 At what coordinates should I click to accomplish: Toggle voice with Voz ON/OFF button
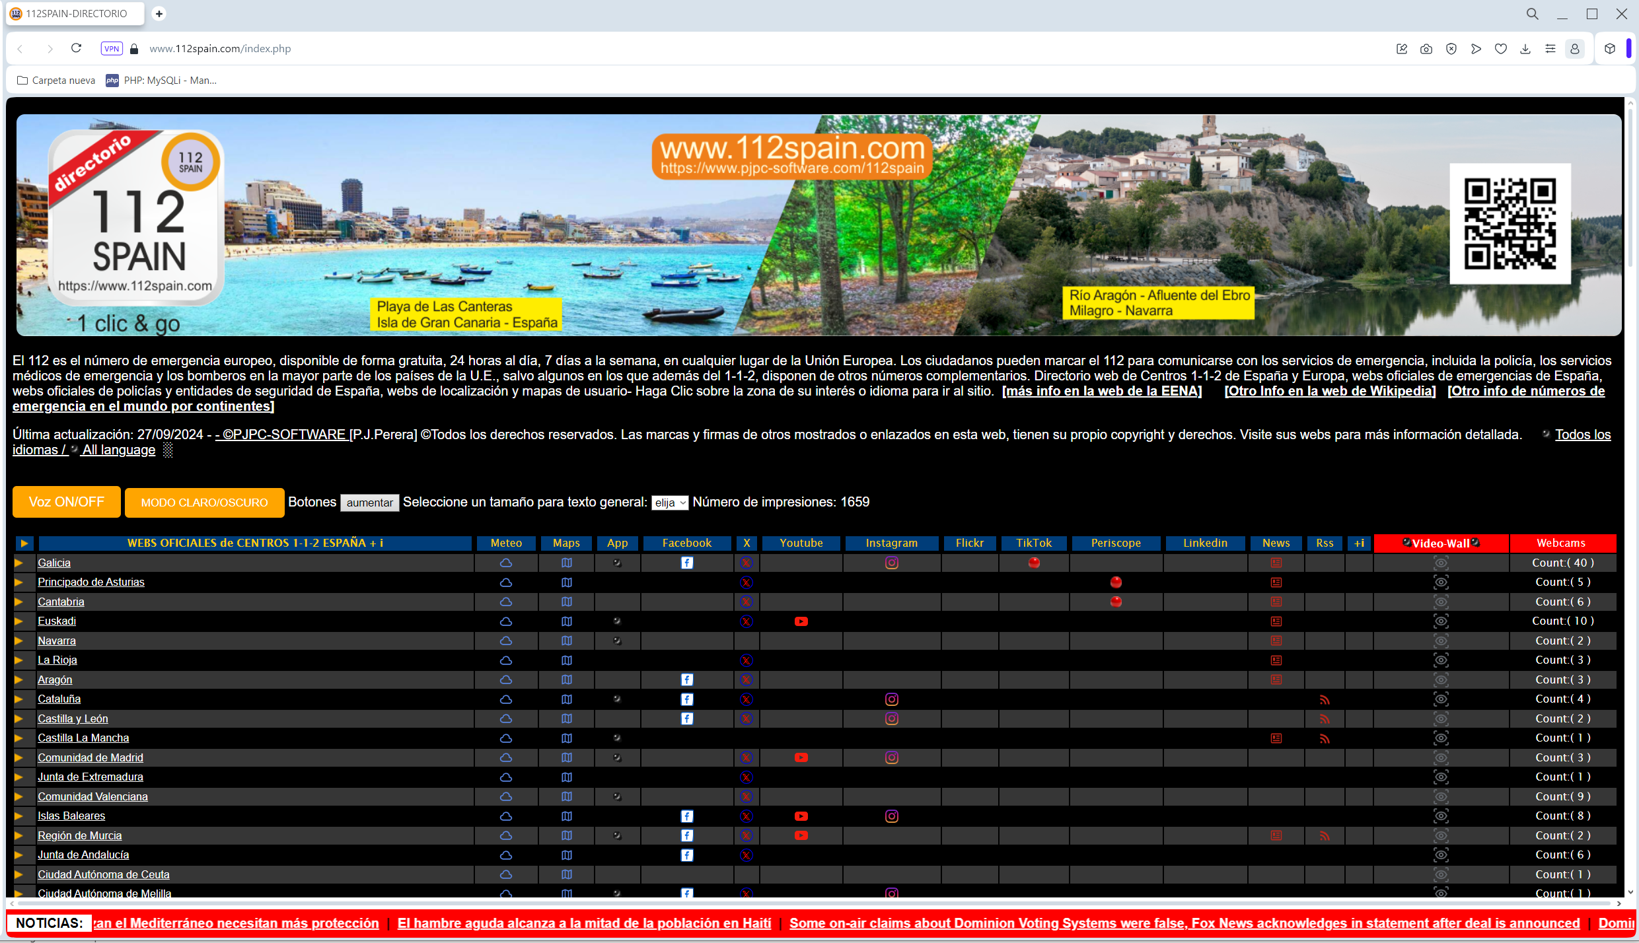coord(67,502)
